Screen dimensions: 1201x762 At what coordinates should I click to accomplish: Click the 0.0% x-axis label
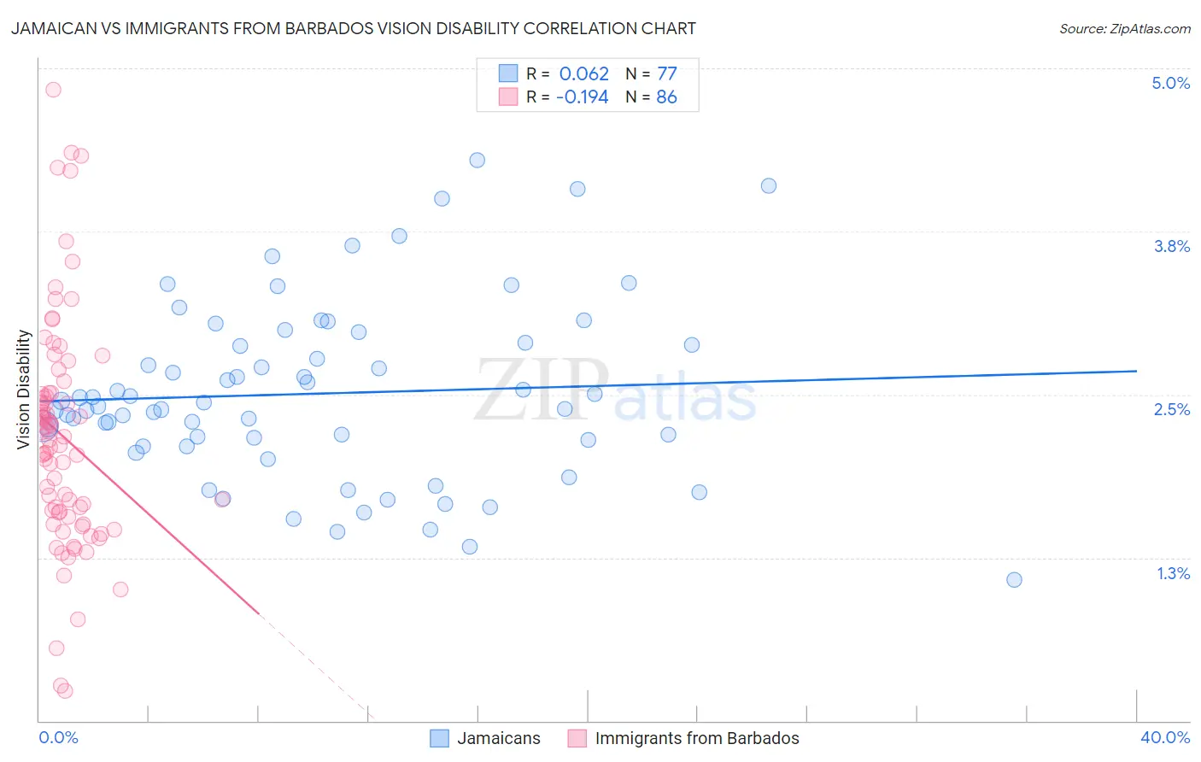58,737
